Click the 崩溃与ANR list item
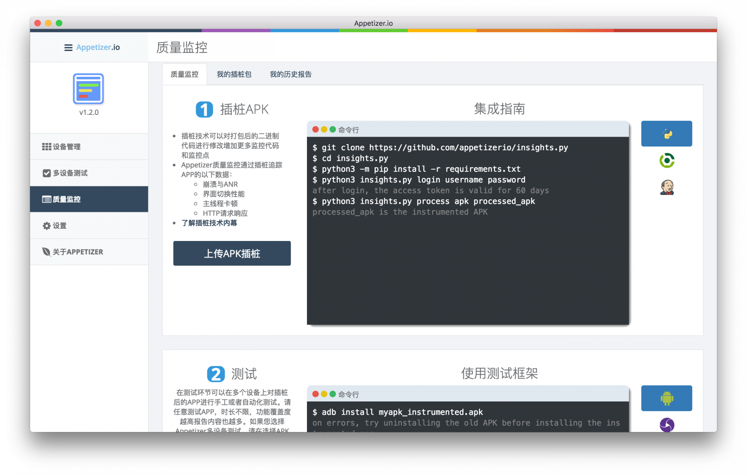 220,185
